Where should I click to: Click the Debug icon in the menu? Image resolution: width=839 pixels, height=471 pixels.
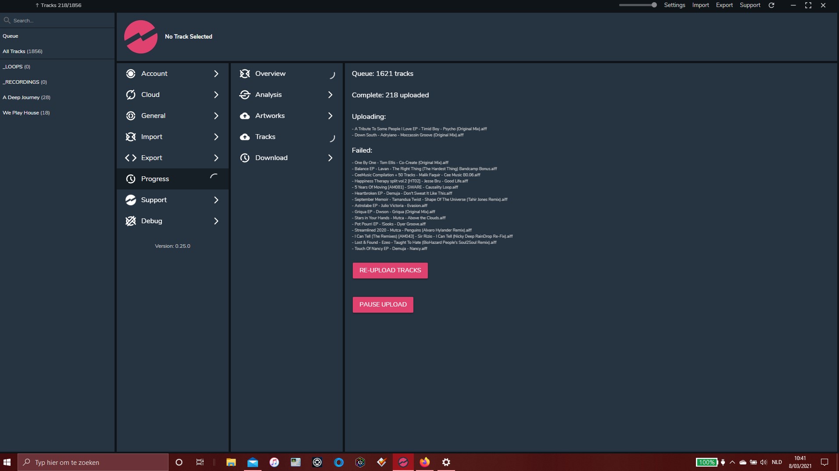[130, 221]
